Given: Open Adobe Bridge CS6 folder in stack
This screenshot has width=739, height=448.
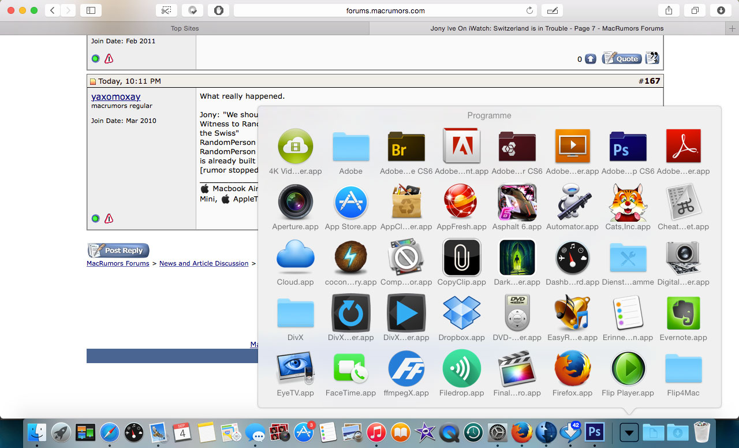Looking at the screenshot, I should (x=406, y=146).
